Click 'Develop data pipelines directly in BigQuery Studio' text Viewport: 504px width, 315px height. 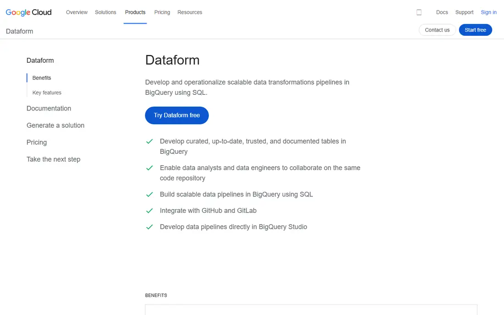(x=233, y=227)
